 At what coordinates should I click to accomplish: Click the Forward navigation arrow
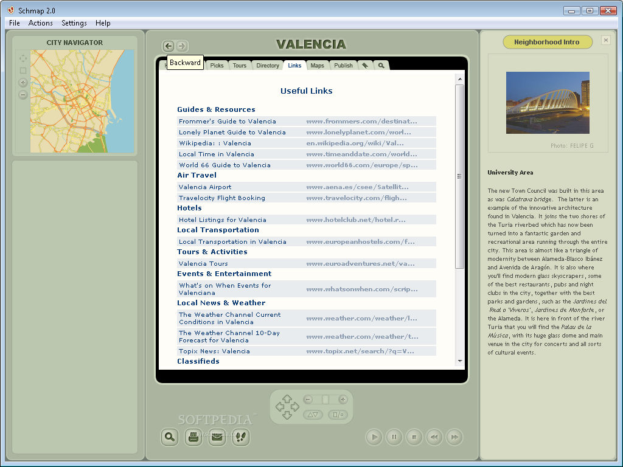pyautogui.click(x=182, y=46)
